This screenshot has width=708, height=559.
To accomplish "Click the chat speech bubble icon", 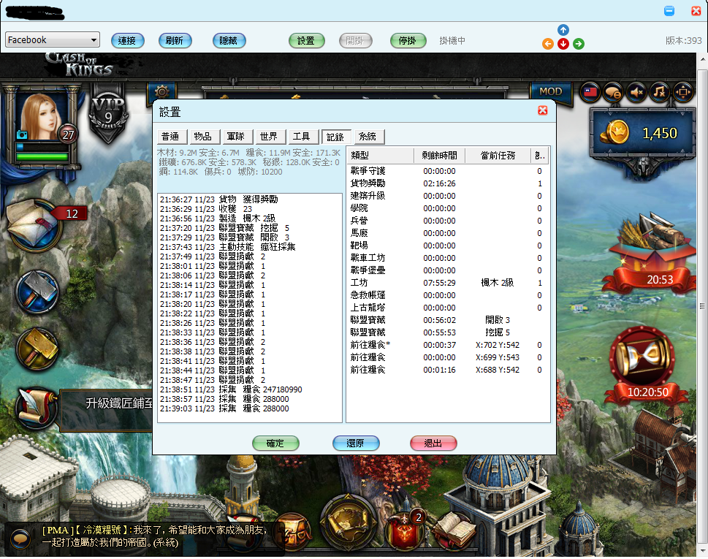I will coord(20,539).
